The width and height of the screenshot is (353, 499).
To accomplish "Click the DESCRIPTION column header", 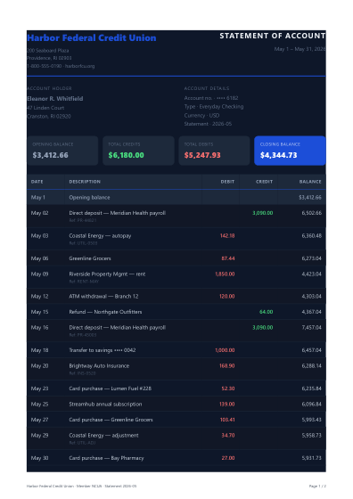I will click(85, 182).
